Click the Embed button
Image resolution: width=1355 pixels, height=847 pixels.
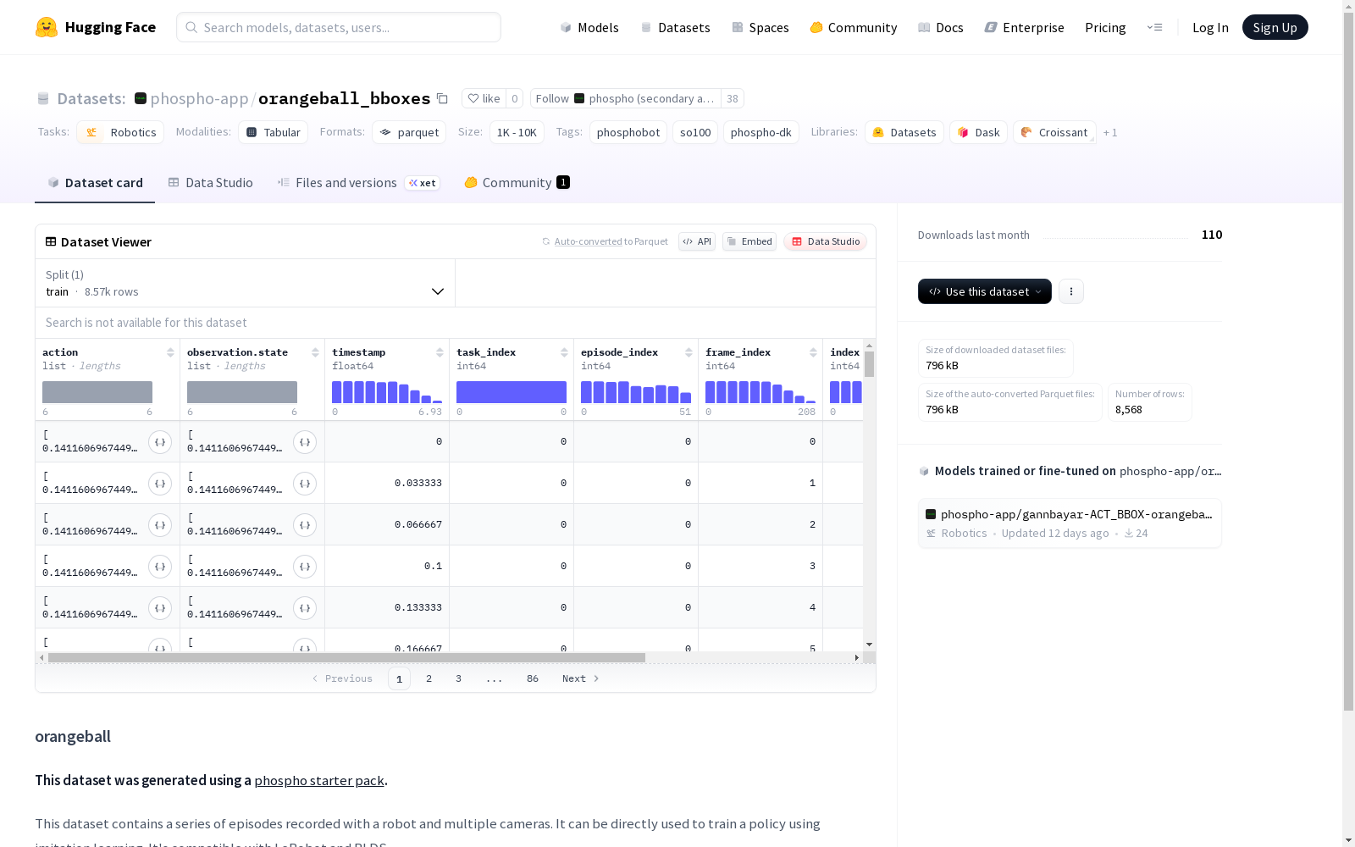tap(749, 241)
